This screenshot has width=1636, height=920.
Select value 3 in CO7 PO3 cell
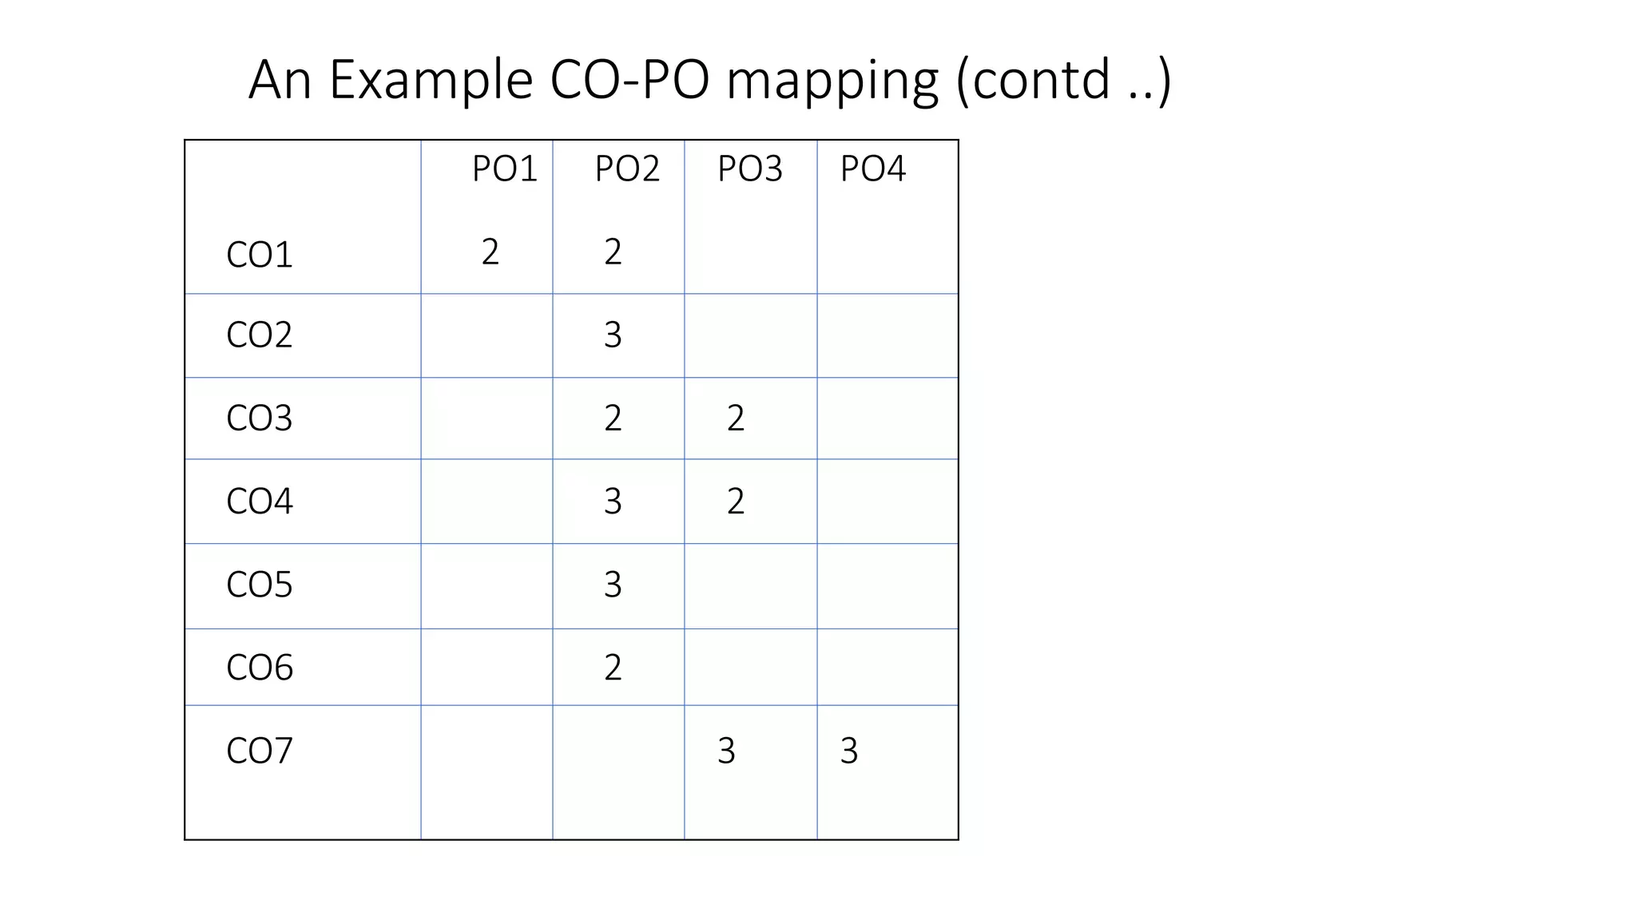[x=726, y=750]
